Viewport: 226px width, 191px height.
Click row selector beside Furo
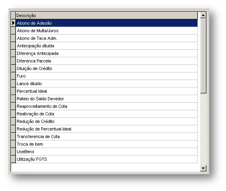[x=13, y=76]
